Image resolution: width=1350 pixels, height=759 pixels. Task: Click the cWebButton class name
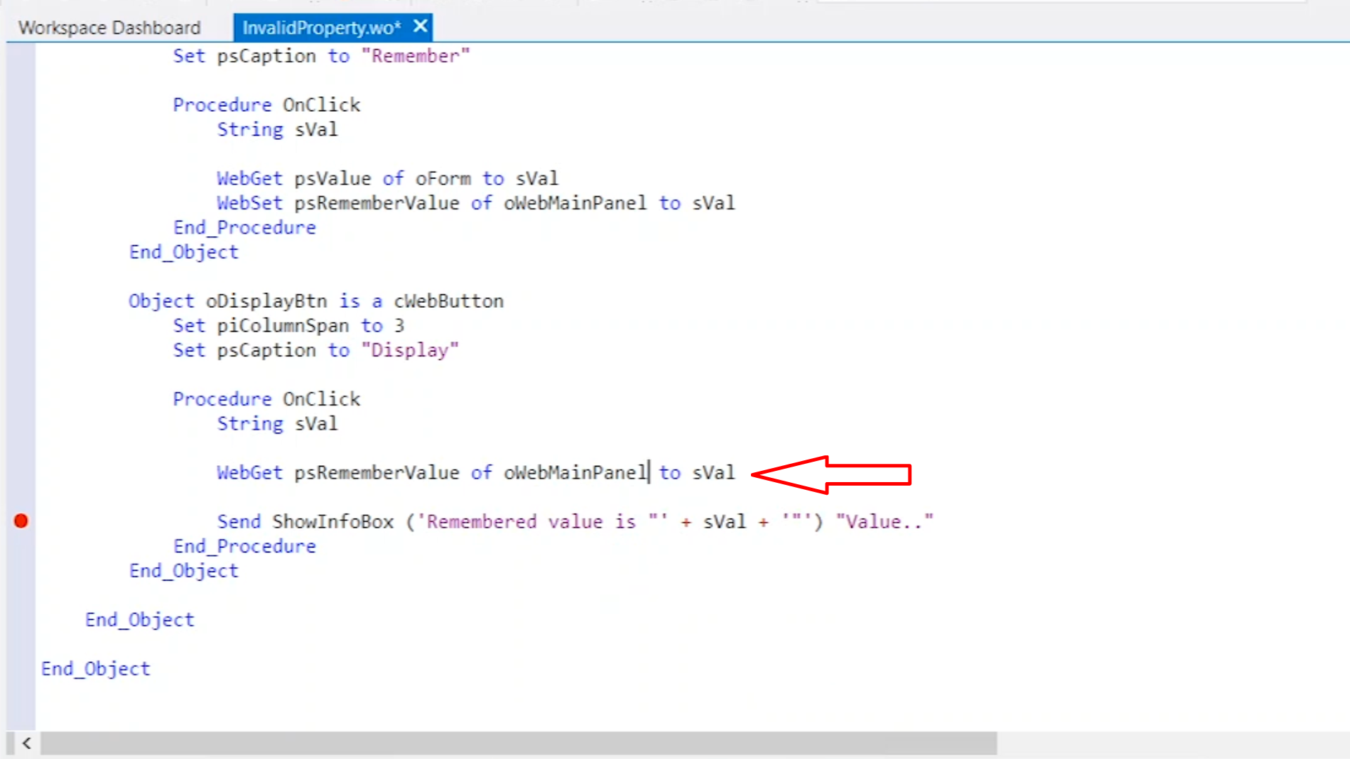tap(448, 301)
